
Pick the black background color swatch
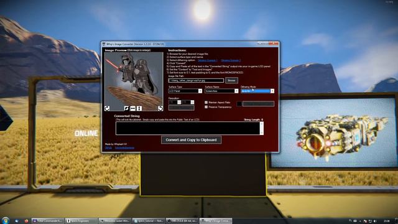(x=239, y=104)
